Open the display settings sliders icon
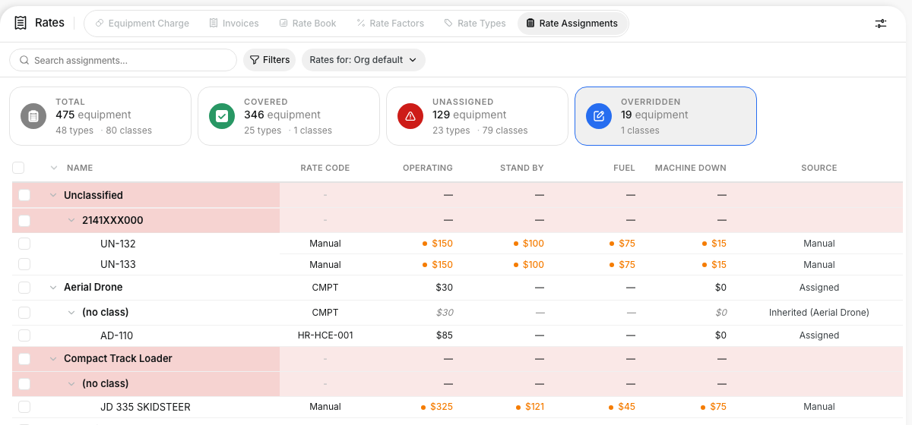The width and height of the screenshot is (912, 425). (x=881, y=24)
